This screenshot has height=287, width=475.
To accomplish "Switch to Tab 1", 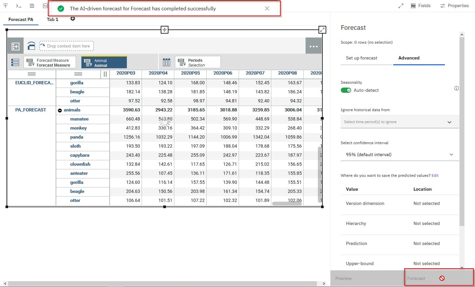I will 53,19.
